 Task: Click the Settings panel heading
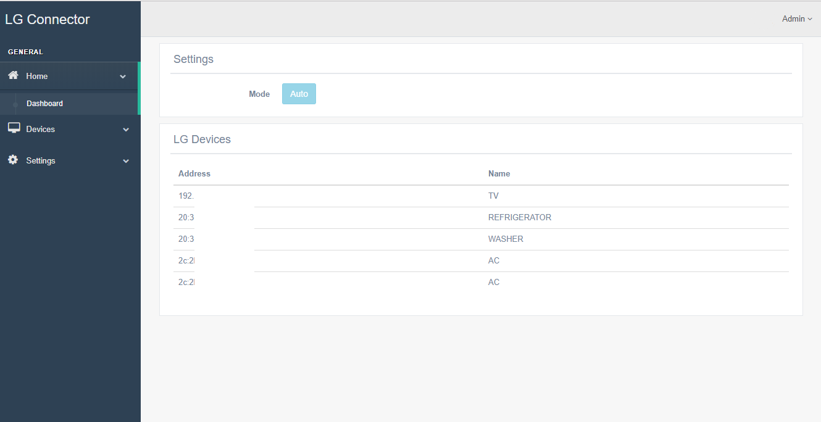[193, 59]
